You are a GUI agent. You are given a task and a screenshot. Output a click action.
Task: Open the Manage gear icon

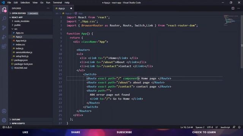[x=4, y=120]
